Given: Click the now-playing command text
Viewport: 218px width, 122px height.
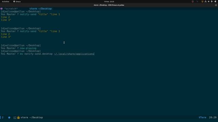Looking at the screenshot, I should tap(28, 48).
